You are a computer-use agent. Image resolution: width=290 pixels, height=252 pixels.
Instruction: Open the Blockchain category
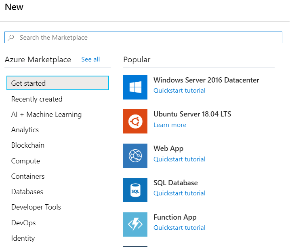tap(28, 145)
